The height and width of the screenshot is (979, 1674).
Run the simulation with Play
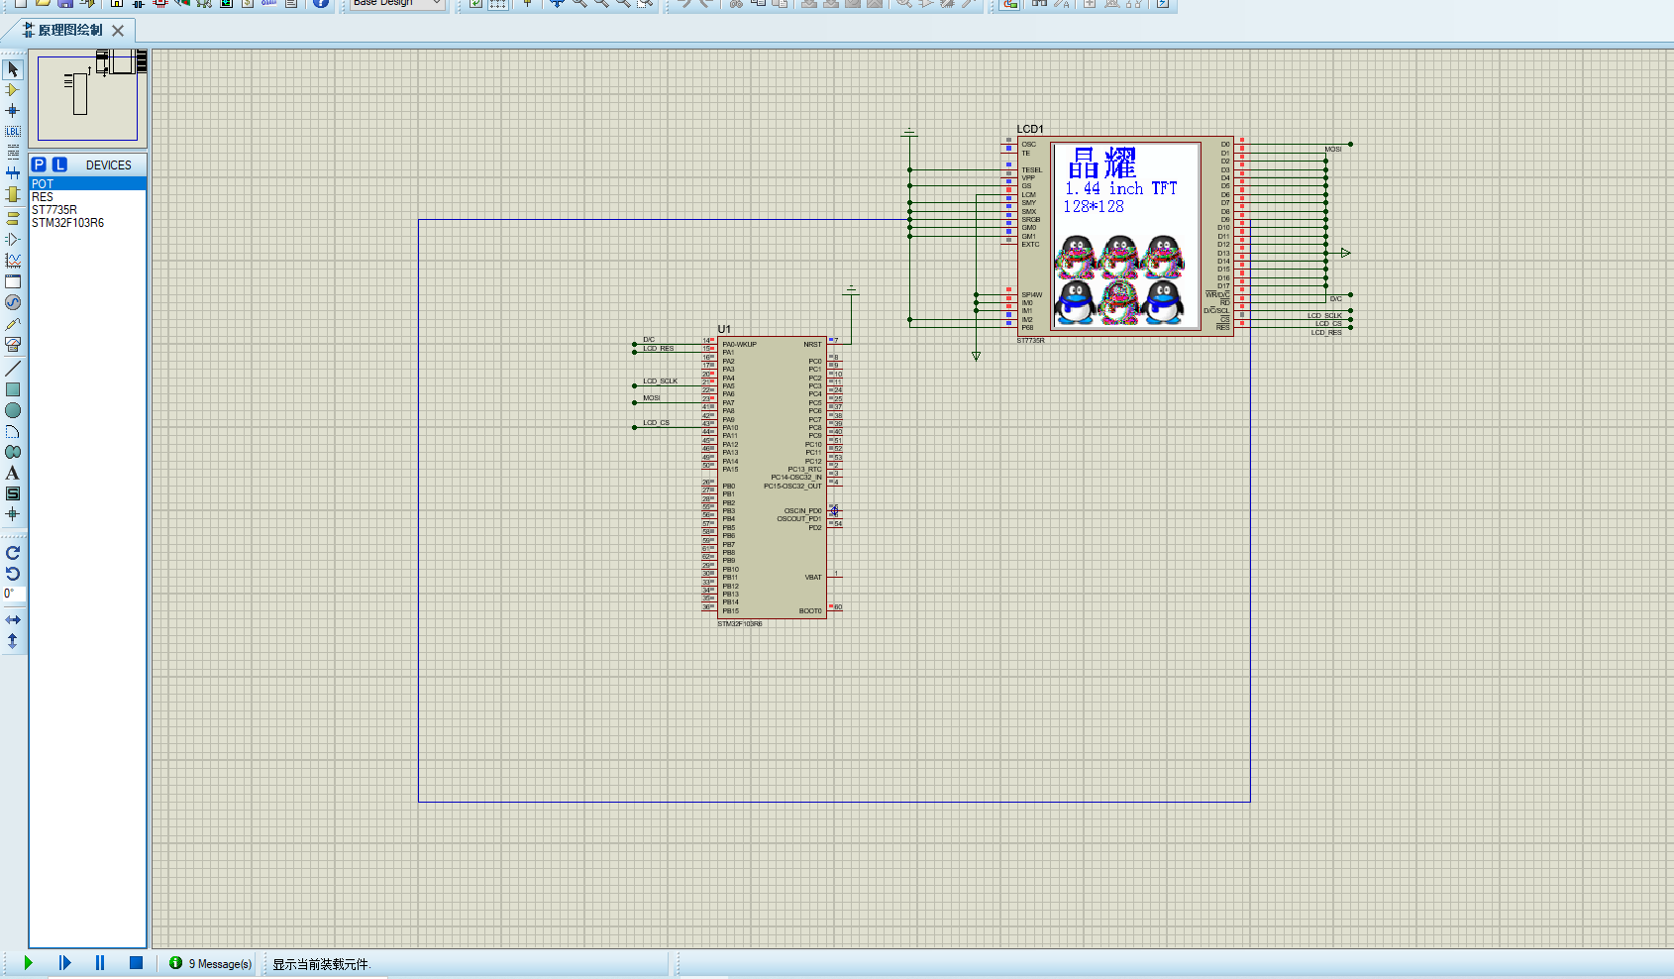coord(28,962)
